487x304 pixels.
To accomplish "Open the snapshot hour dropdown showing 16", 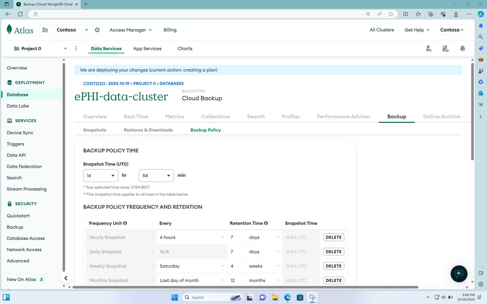I will click(x=100, y=175).
